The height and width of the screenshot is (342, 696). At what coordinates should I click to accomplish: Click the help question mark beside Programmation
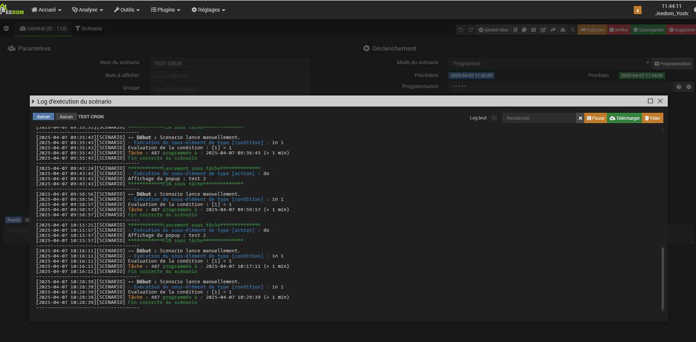pyautogui.click(x=679, y=87)
